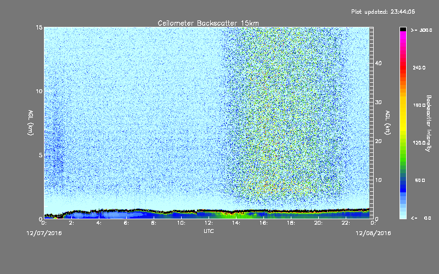The image size is (439, 274).
Task: Click the 10 kft tick label
Action: tap(379, 180)
